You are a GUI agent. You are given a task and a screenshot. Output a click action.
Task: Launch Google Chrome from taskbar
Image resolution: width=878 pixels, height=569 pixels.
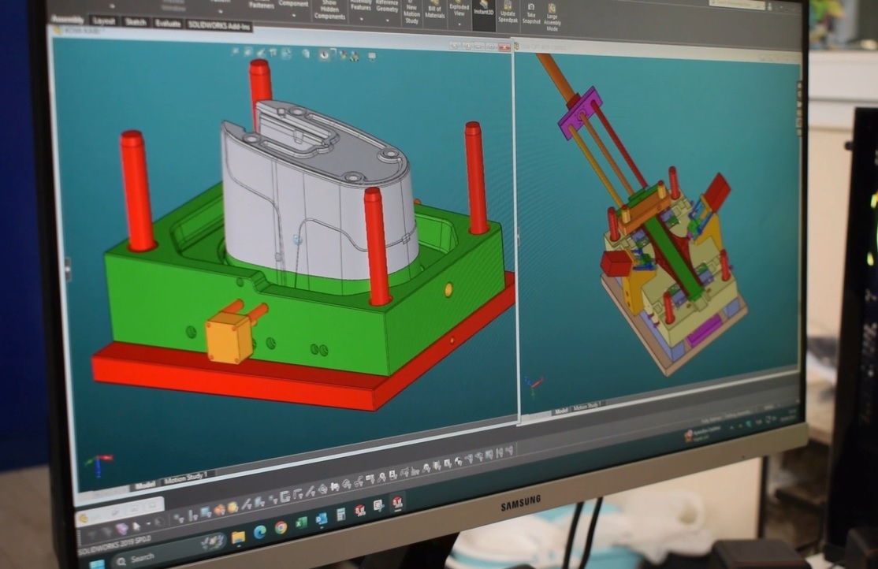[281, 527]
